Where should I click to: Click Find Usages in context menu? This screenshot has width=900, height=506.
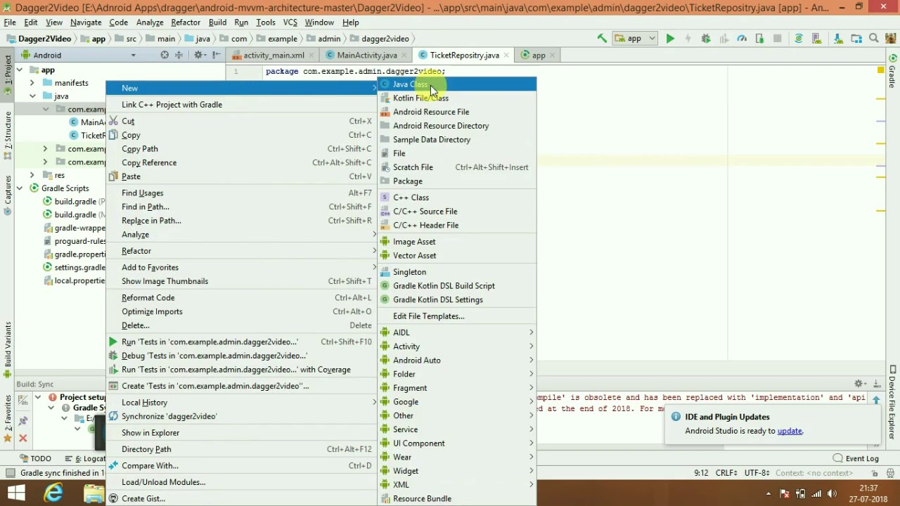[241, 193]
